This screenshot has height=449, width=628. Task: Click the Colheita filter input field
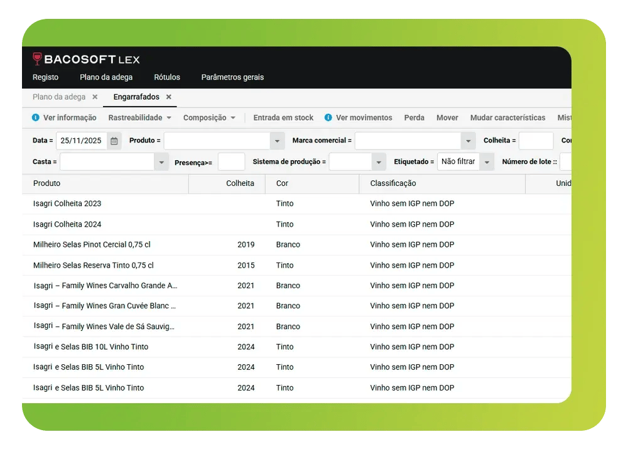pyautogui.click(x=536, y=141)
